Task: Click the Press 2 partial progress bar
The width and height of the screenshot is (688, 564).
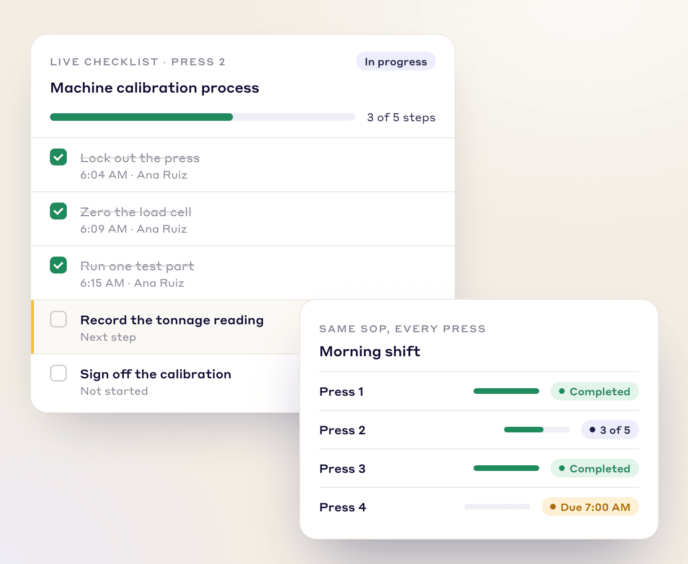Action: [x=537, y=430]
